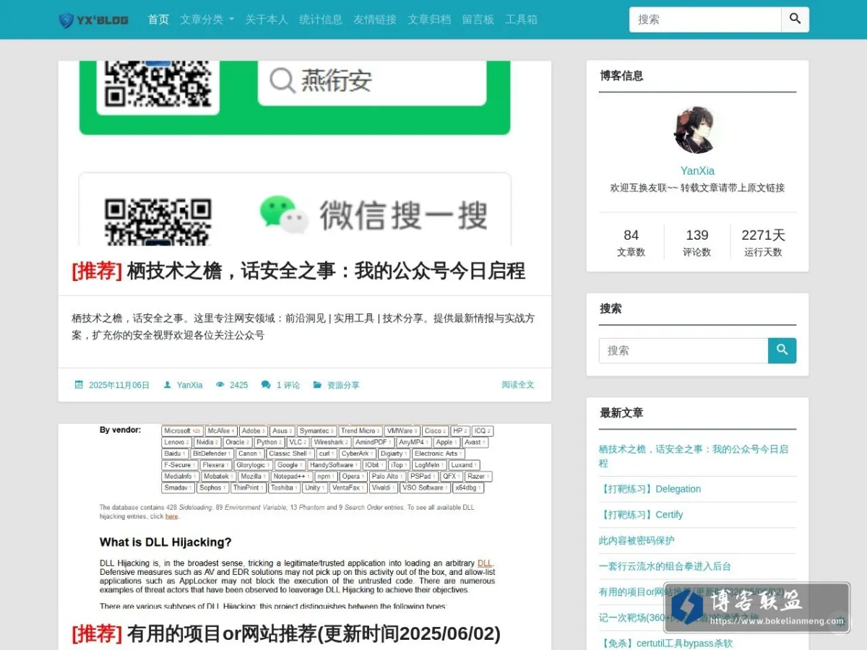Click the comment bubble icon beside 1 评论

point(266,385)
